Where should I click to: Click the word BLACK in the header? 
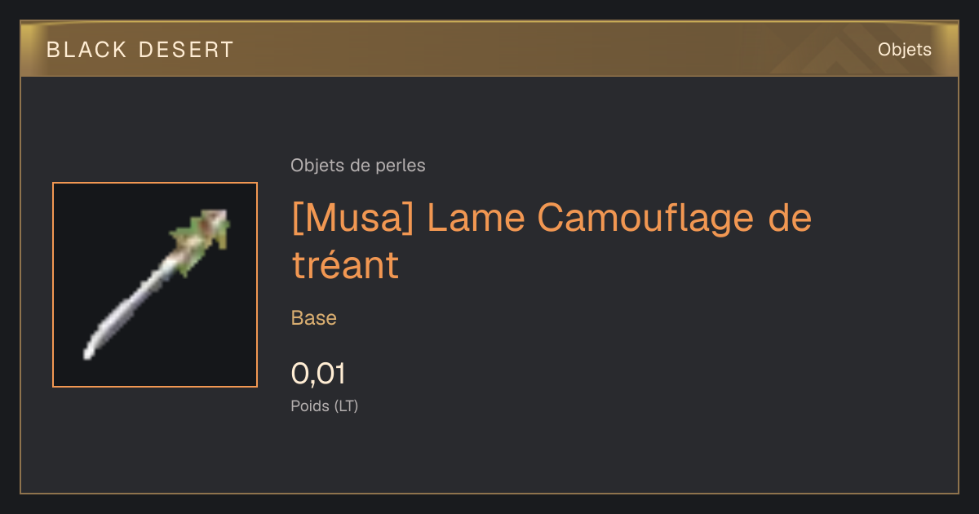click(87, 50)
